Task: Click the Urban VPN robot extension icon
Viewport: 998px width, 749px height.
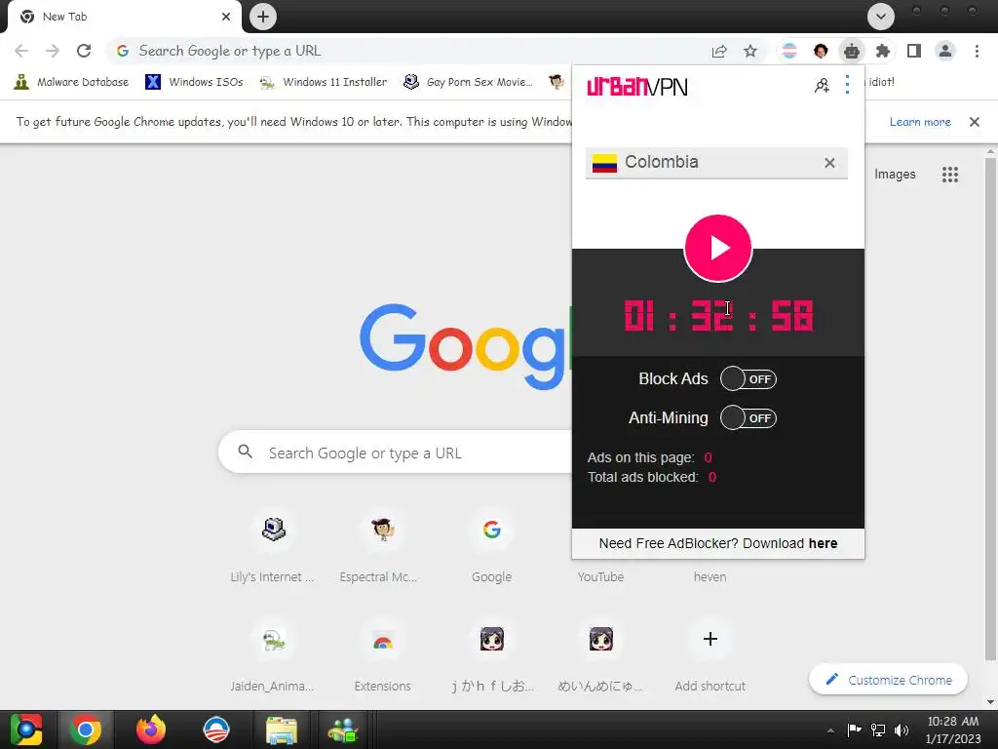Action: [x=852, y=51]
